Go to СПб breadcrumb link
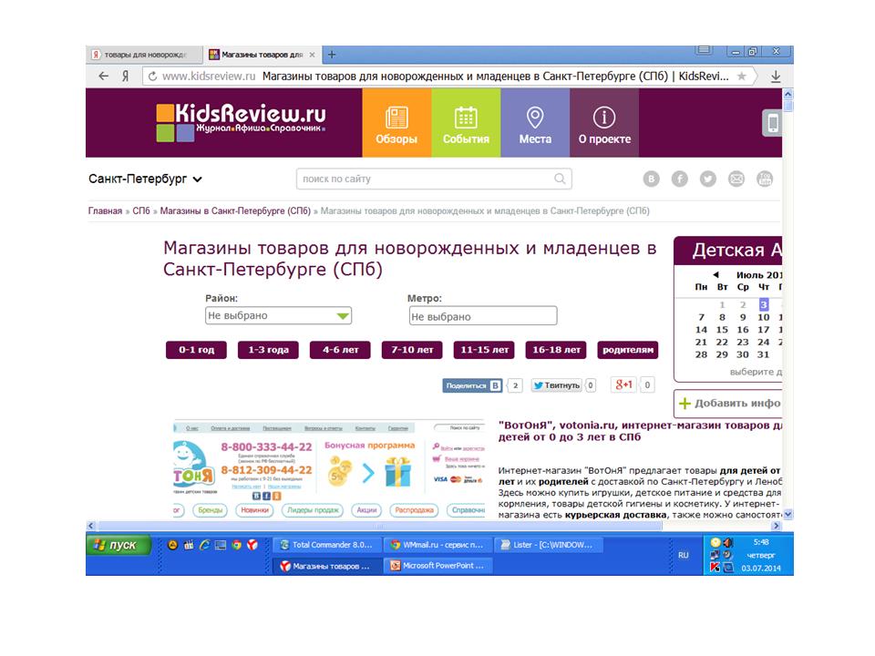This screenshot has width=875, height=656. pyautogui.click(x=141, y=210)
